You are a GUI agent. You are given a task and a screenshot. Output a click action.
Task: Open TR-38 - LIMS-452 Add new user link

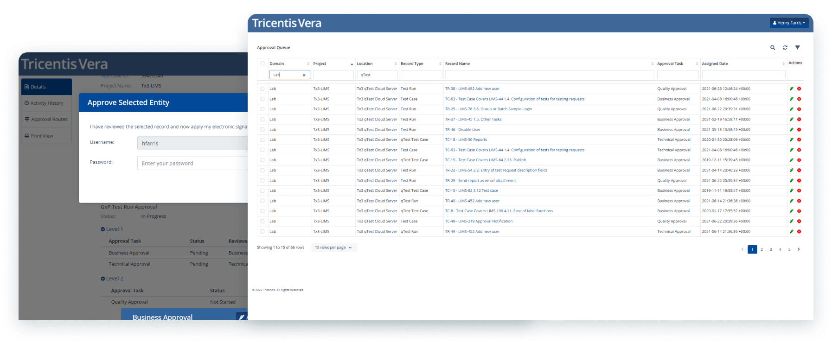[472, 89]
